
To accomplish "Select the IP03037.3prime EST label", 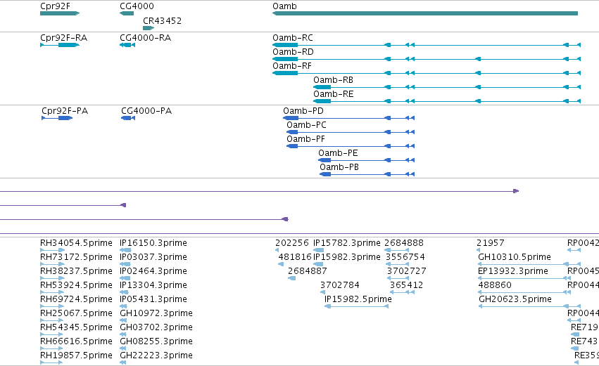I will [153, 257].
